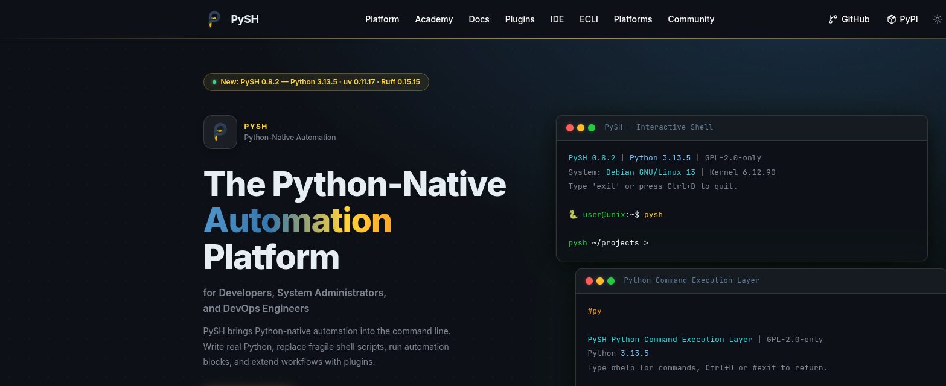Select the Plugins nav item
946x386 pixels.
[520, 19]
